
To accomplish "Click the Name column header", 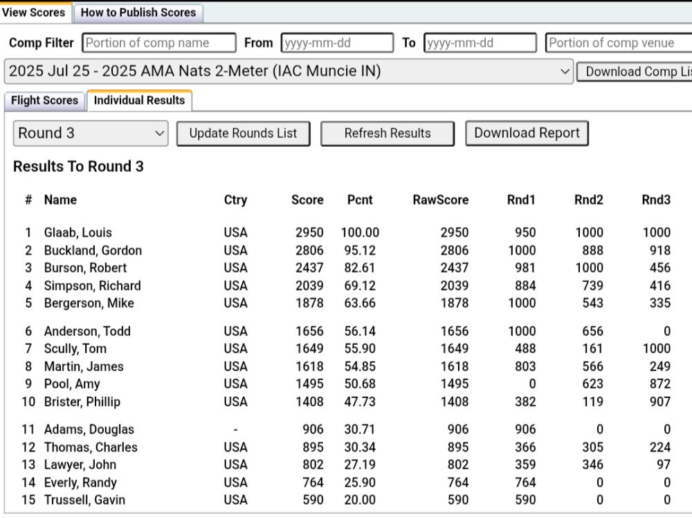I will [60, 199].
